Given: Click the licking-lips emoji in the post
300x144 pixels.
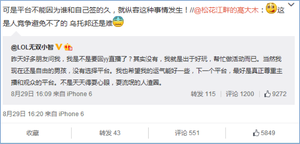Looking at the screenshot, I should click(271, 8).
